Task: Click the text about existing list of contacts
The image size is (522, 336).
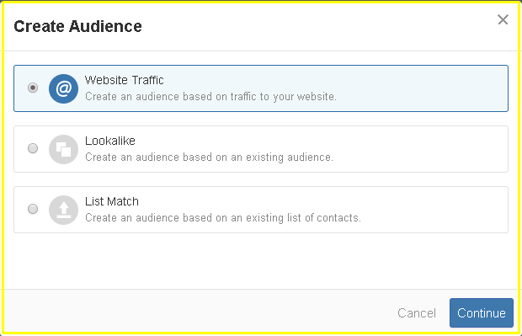Action: tap(223, 218)
